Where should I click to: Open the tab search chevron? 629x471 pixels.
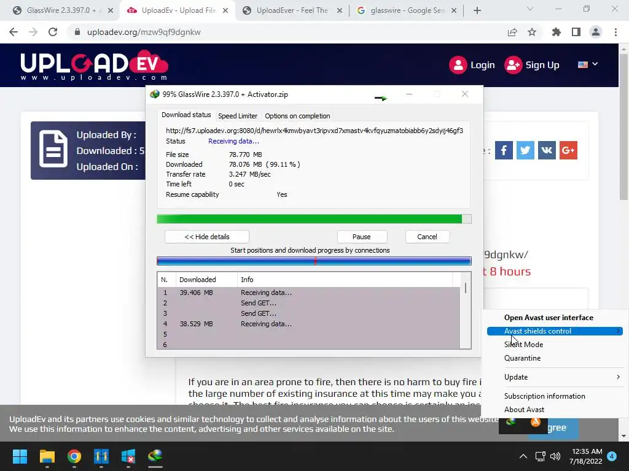click(x=529, y=9)
